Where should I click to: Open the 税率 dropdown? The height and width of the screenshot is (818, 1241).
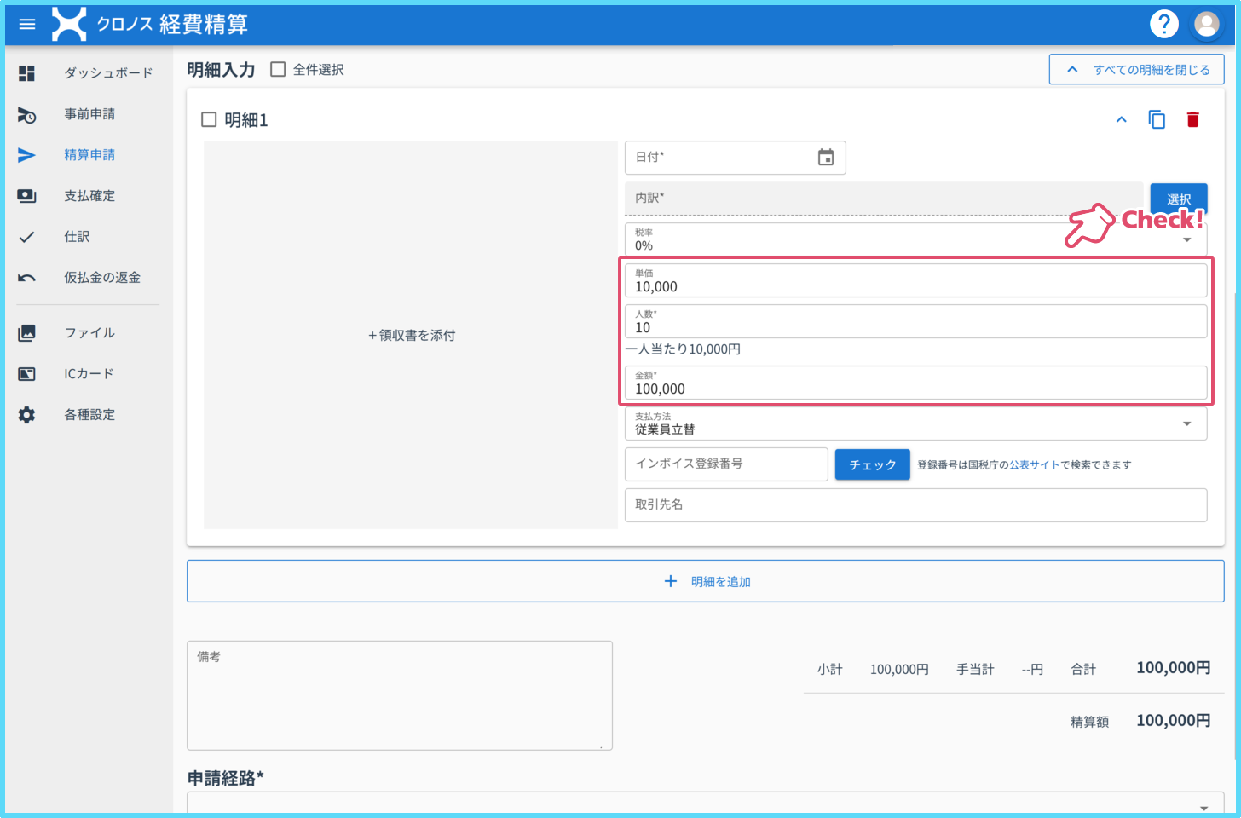(x=916, y=239)
